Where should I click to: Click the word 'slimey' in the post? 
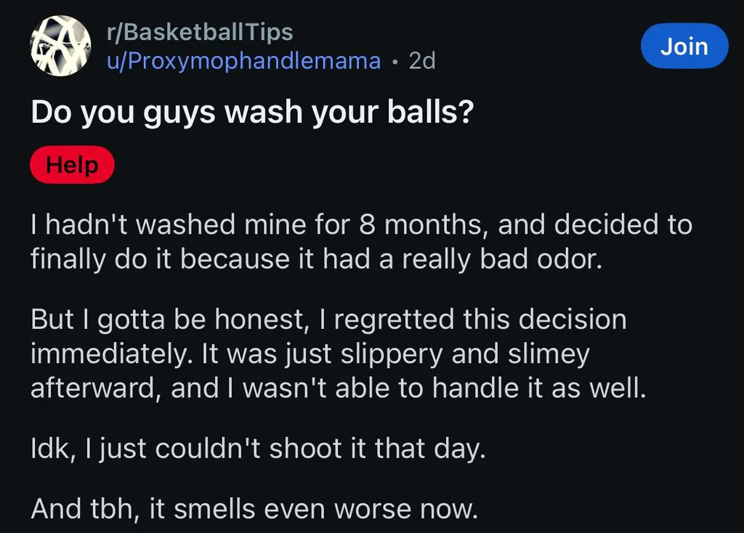(x=548, y=354)
